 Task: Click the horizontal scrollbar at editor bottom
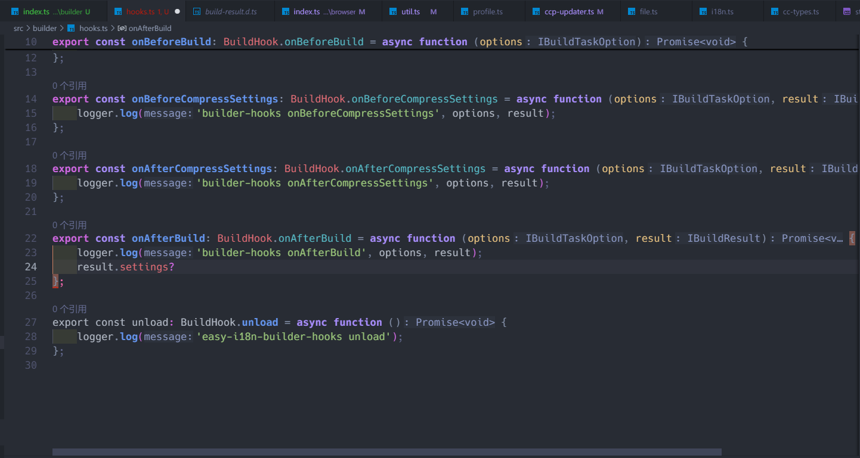pyautogui.click(x=386, y=452)
